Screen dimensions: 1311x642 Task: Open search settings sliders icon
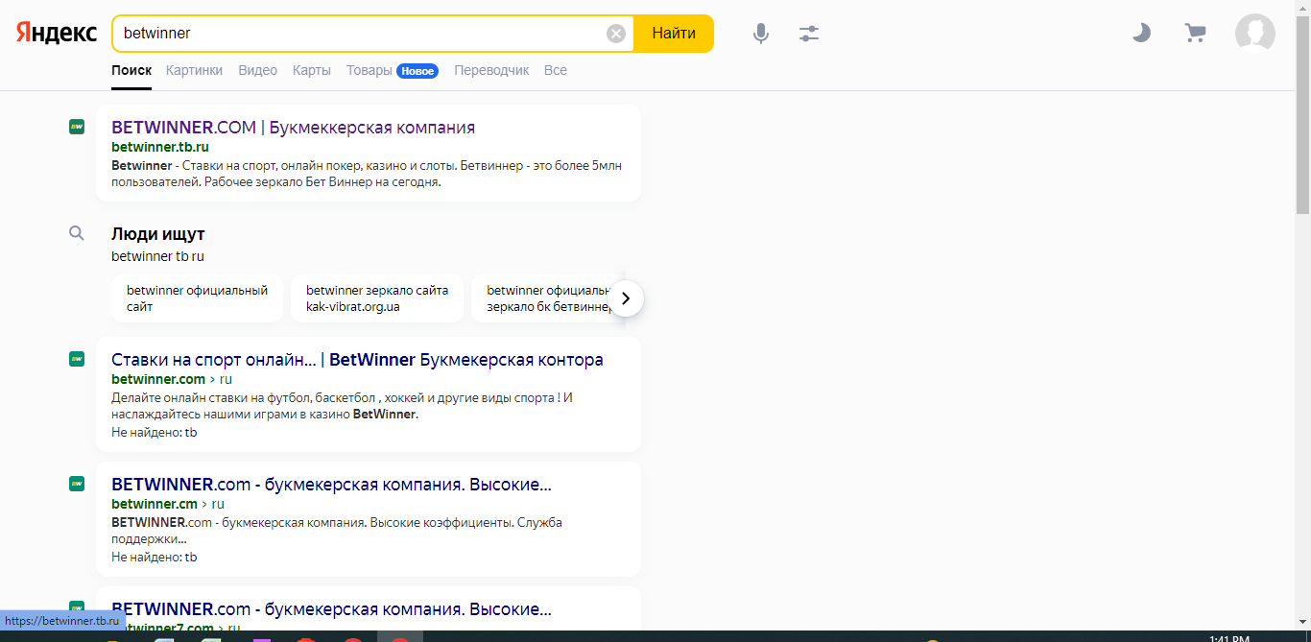click(x=809, y=34)
